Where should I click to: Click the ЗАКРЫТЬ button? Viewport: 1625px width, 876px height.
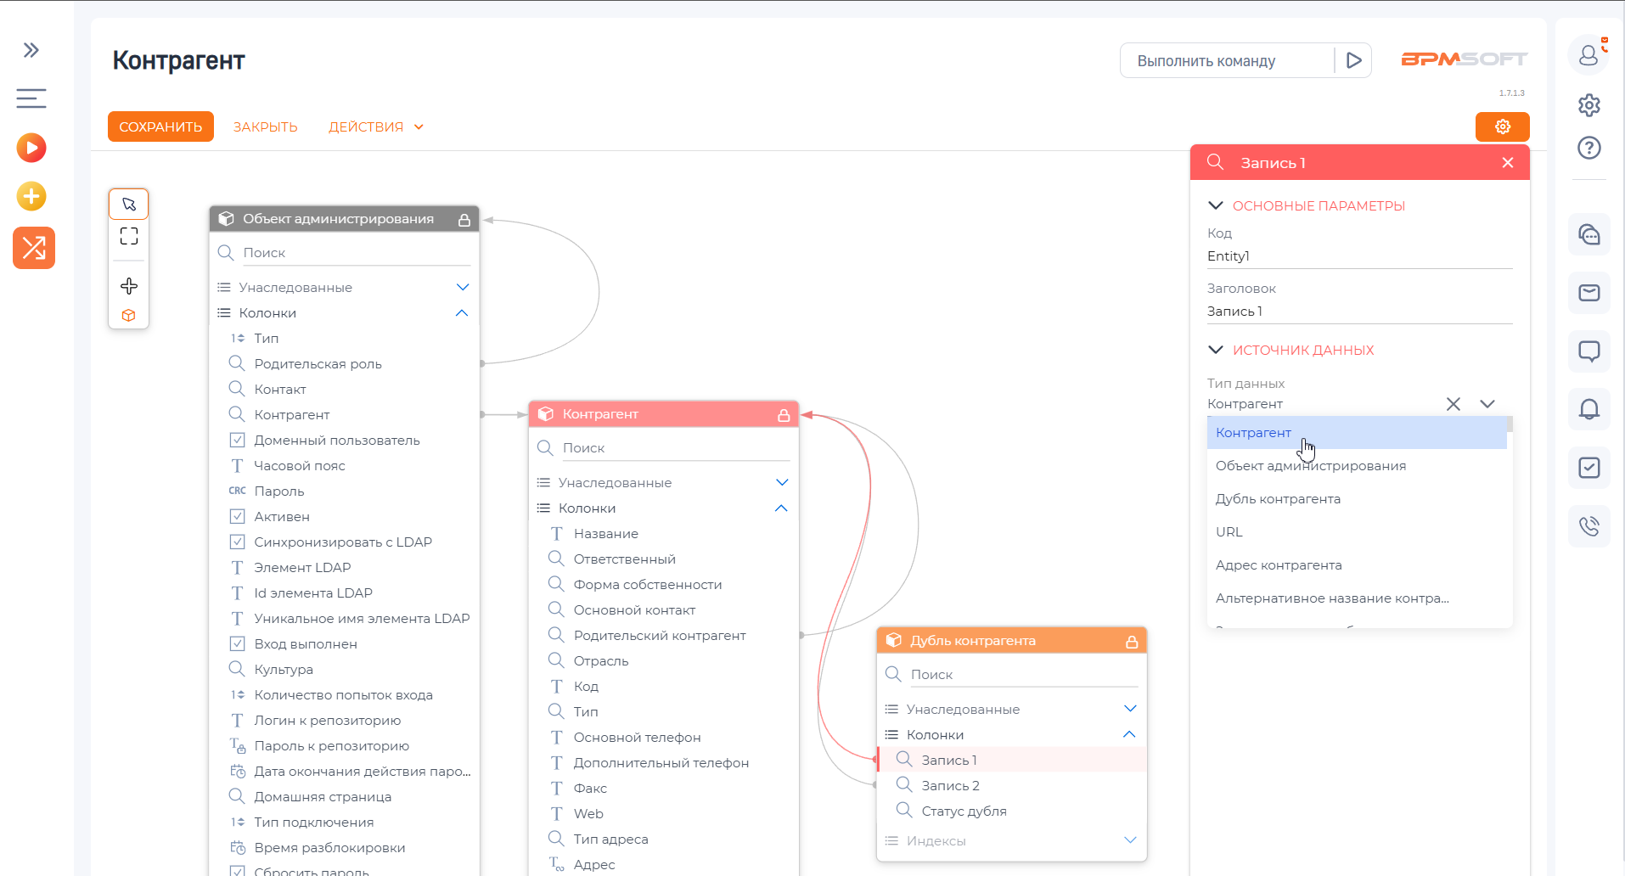click(x=265, y=126)
